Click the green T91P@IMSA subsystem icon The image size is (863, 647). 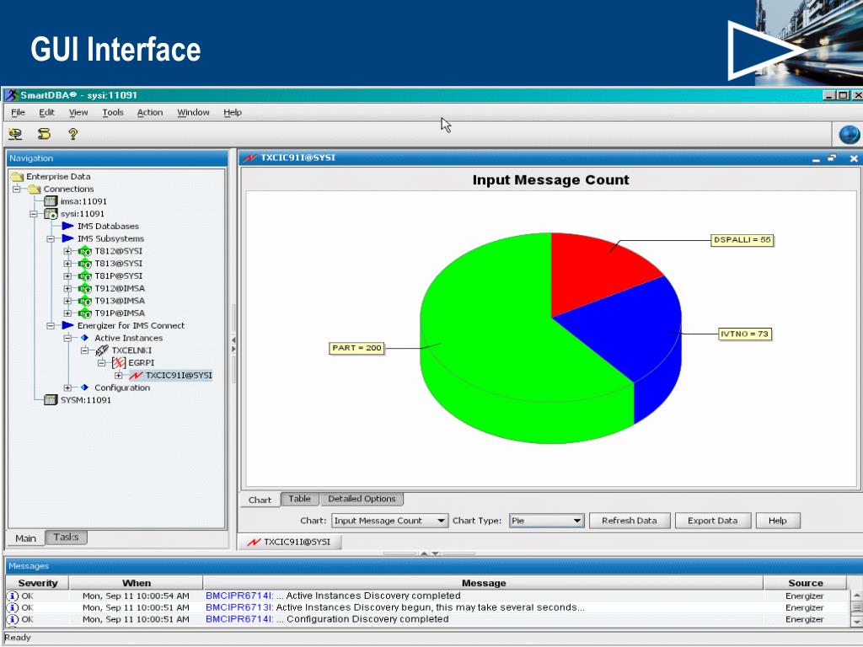click(85, 313)
